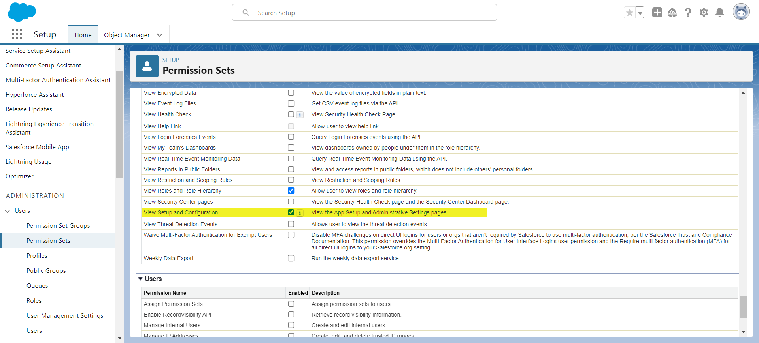This screenshot has width=759, height=343.
Task: Switch to the Home tab
Action: coord(83,35)
